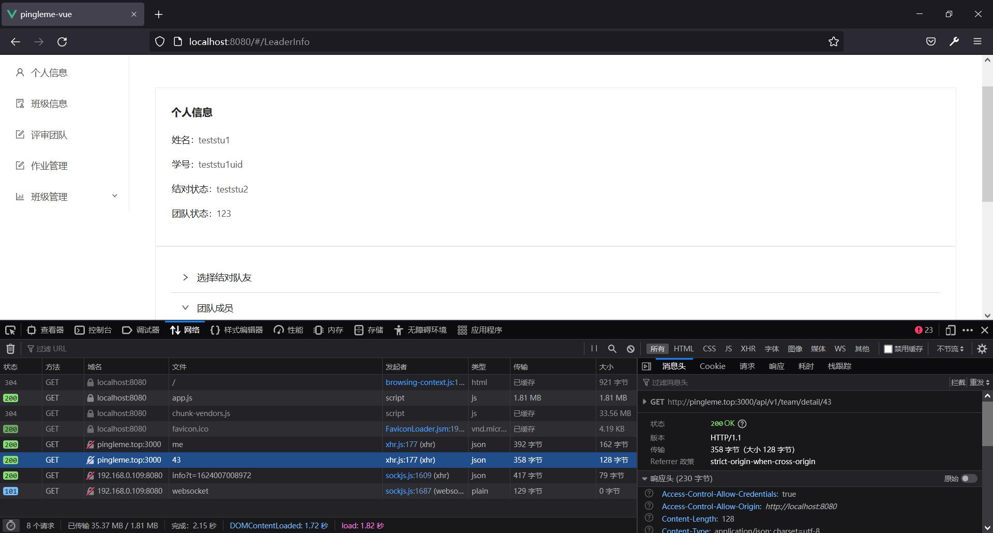Filter requests by WS
The image size is (993, 533).
pyautogui.click(x=840, y=349)
